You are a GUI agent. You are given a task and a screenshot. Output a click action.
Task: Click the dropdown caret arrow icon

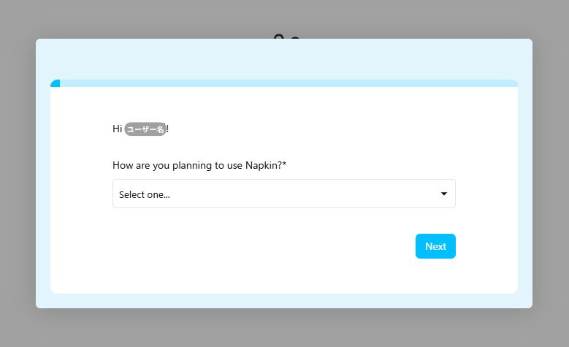point(443,194)
